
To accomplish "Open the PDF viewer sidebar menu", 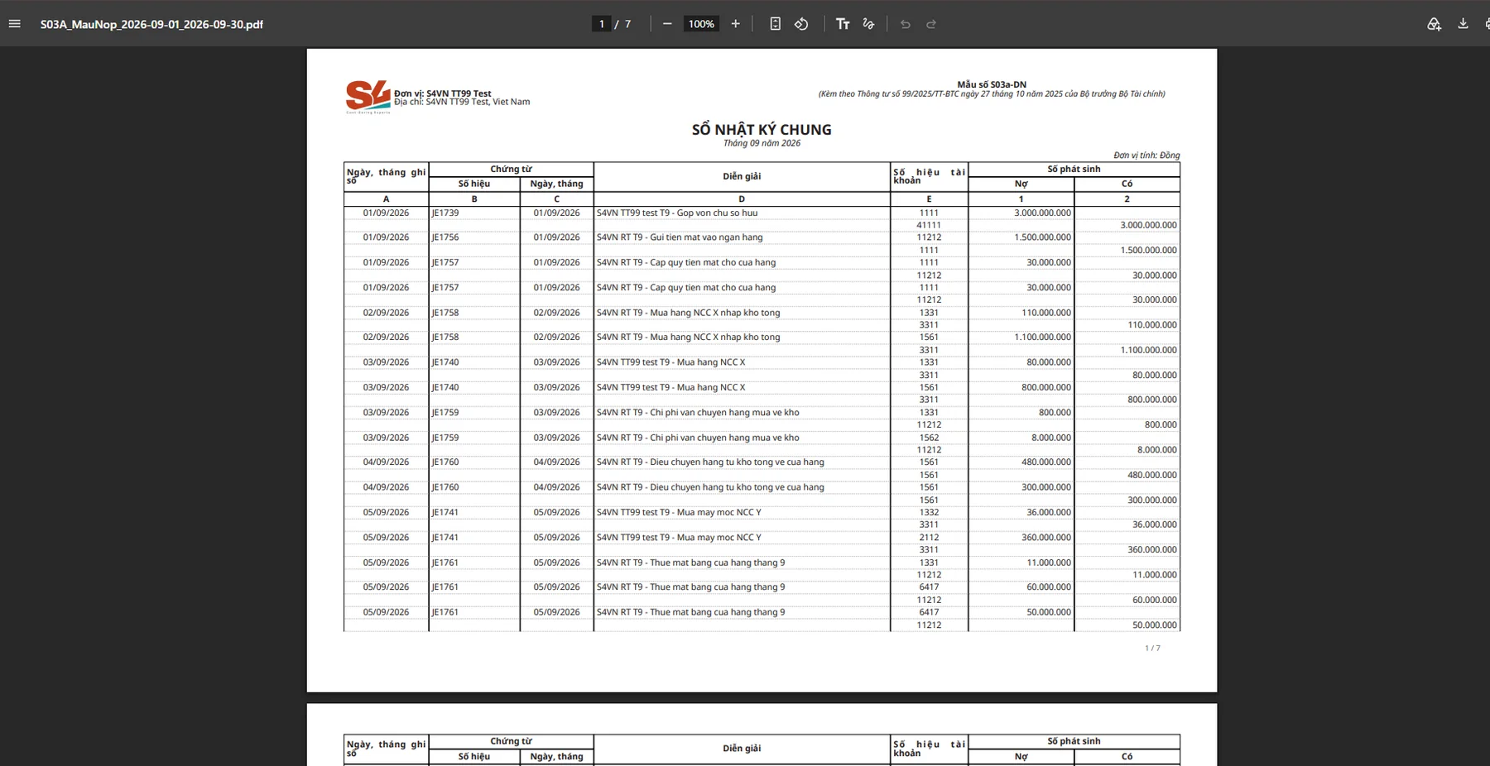I will click(15, 24).
